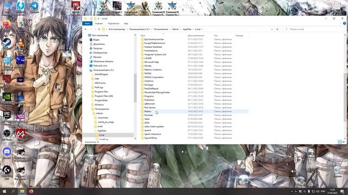
Task: Select the SquirrelTemp folder
Action: point(151,138)
